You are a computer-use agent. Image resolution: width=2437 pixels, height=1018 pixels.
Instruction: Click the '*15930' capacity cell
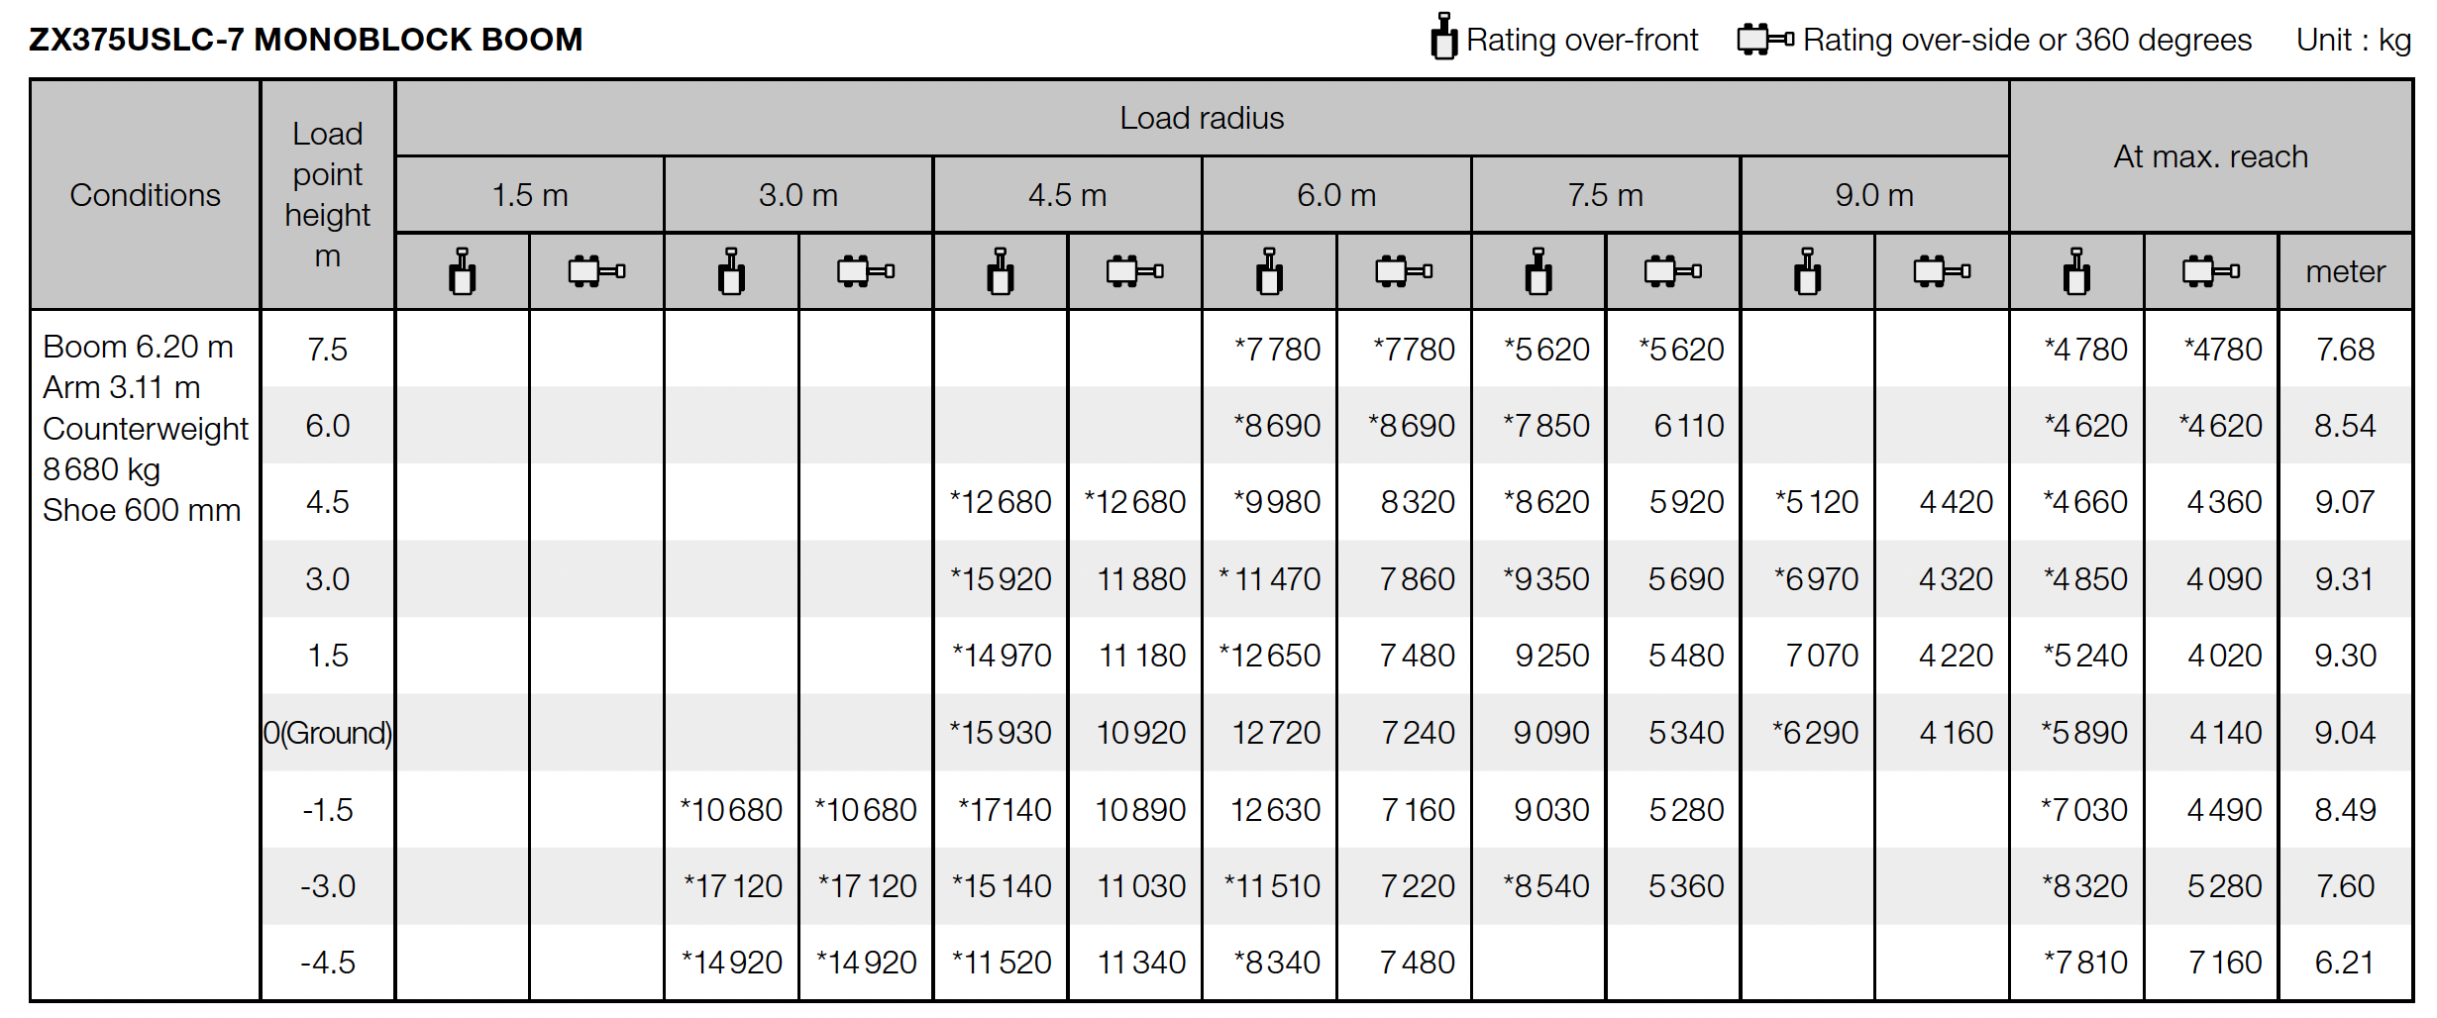coord(1001,733)
